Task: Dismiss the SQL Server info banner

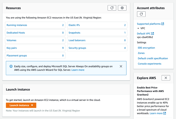Action: (x=121, y=66)
